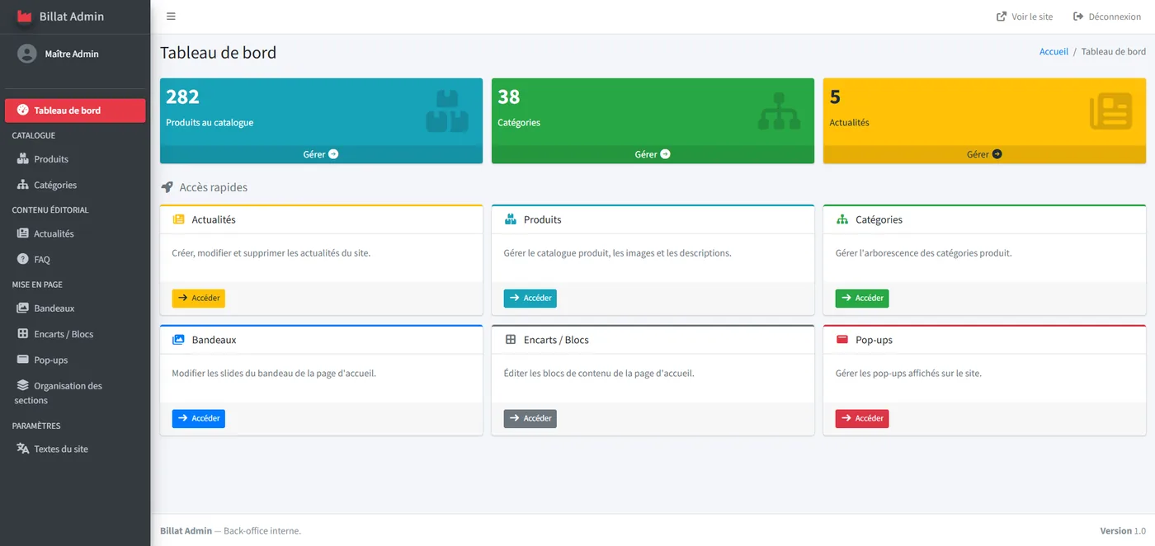This screenshot has width=1155, height=546.
Task: Click the Déconnexion link
Action: point(1106,16)
